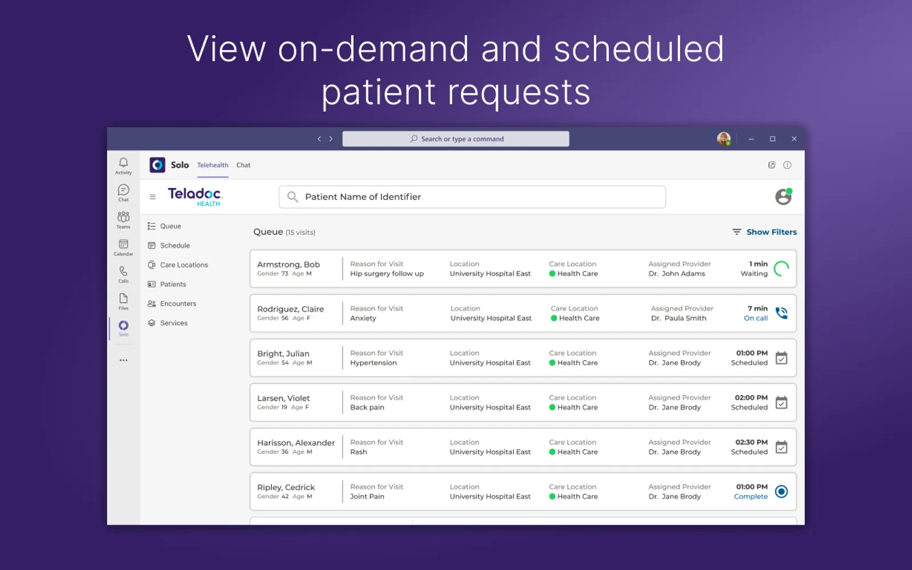The image size is (912, 570).
Task: Click the waiting spinner for Bob Armstrong
Action: click(x=781, y=268)
